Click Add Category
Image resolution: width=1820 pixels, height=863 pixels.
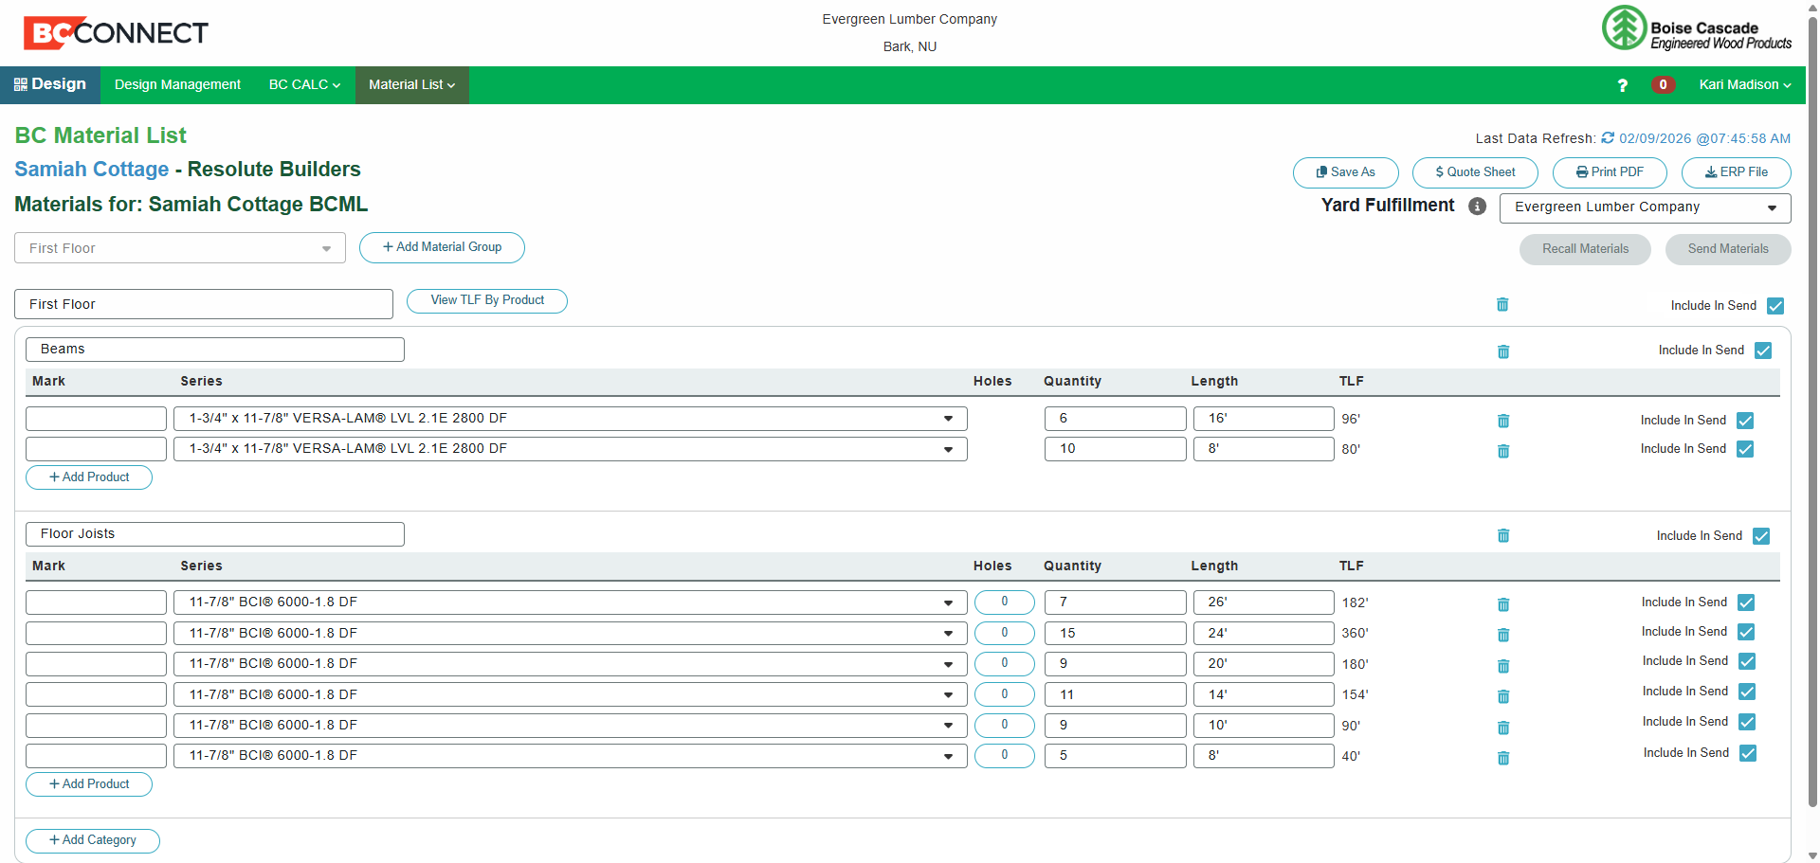coord(93,840)
